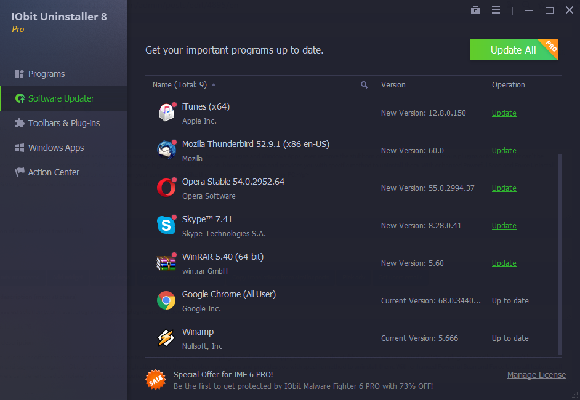Click the Google Chrome icon
The height and width of the screenshot is (400, 580).
166,300
